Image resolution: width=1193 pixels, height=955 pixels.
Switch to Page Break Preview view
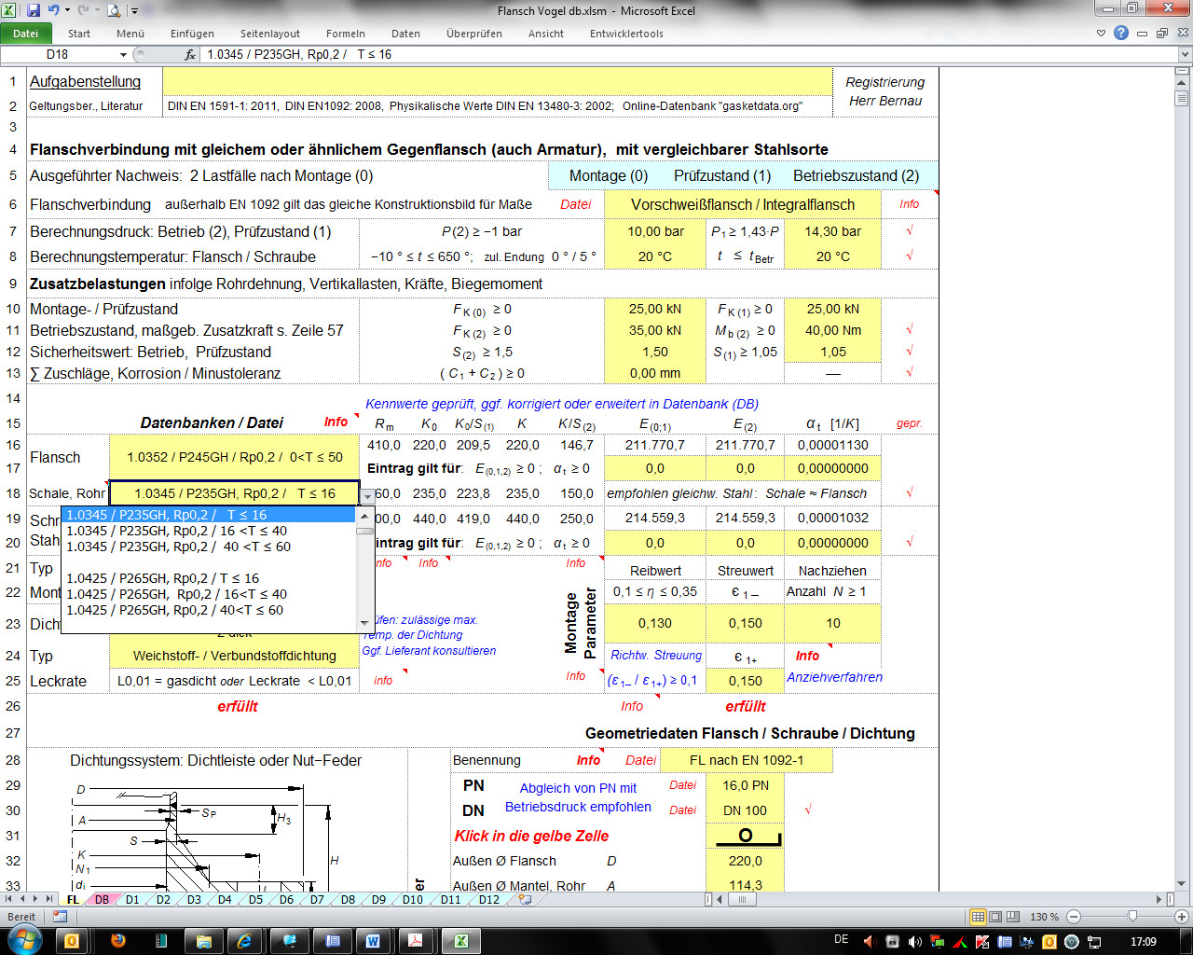point(1012,917)
